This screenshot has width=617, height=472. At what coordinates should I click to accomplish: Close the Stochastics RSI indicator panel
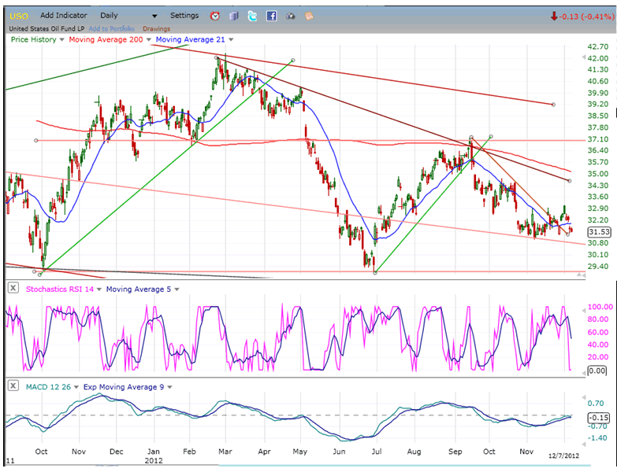(x=13, y=289)
